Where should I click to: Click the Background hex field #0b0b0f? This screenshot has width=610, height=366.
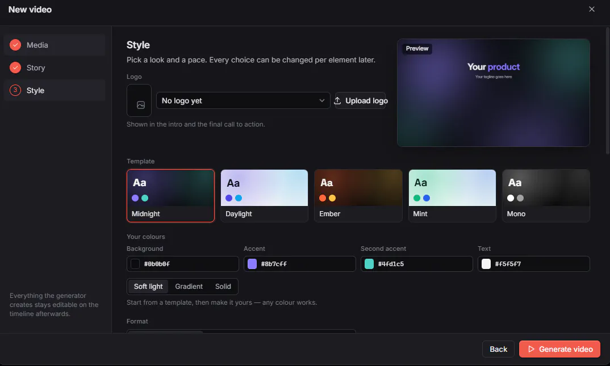183,264
